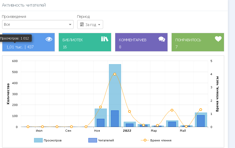Screen dimensions: 235x148
Task: Click the light blue Просмотров legend swatch
Action: pos(38,140)
